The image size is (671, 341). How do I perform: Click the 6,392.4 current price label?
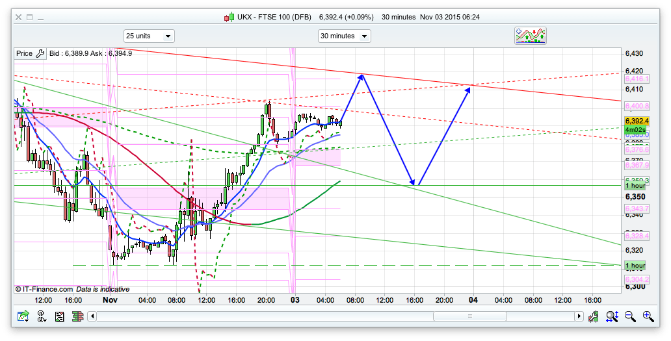(x=635, y=121)
